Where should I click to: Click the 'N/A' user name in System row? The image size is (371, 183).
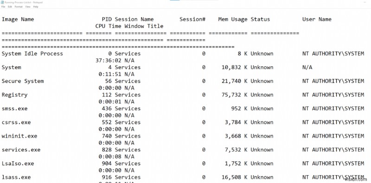click(307, 67)
